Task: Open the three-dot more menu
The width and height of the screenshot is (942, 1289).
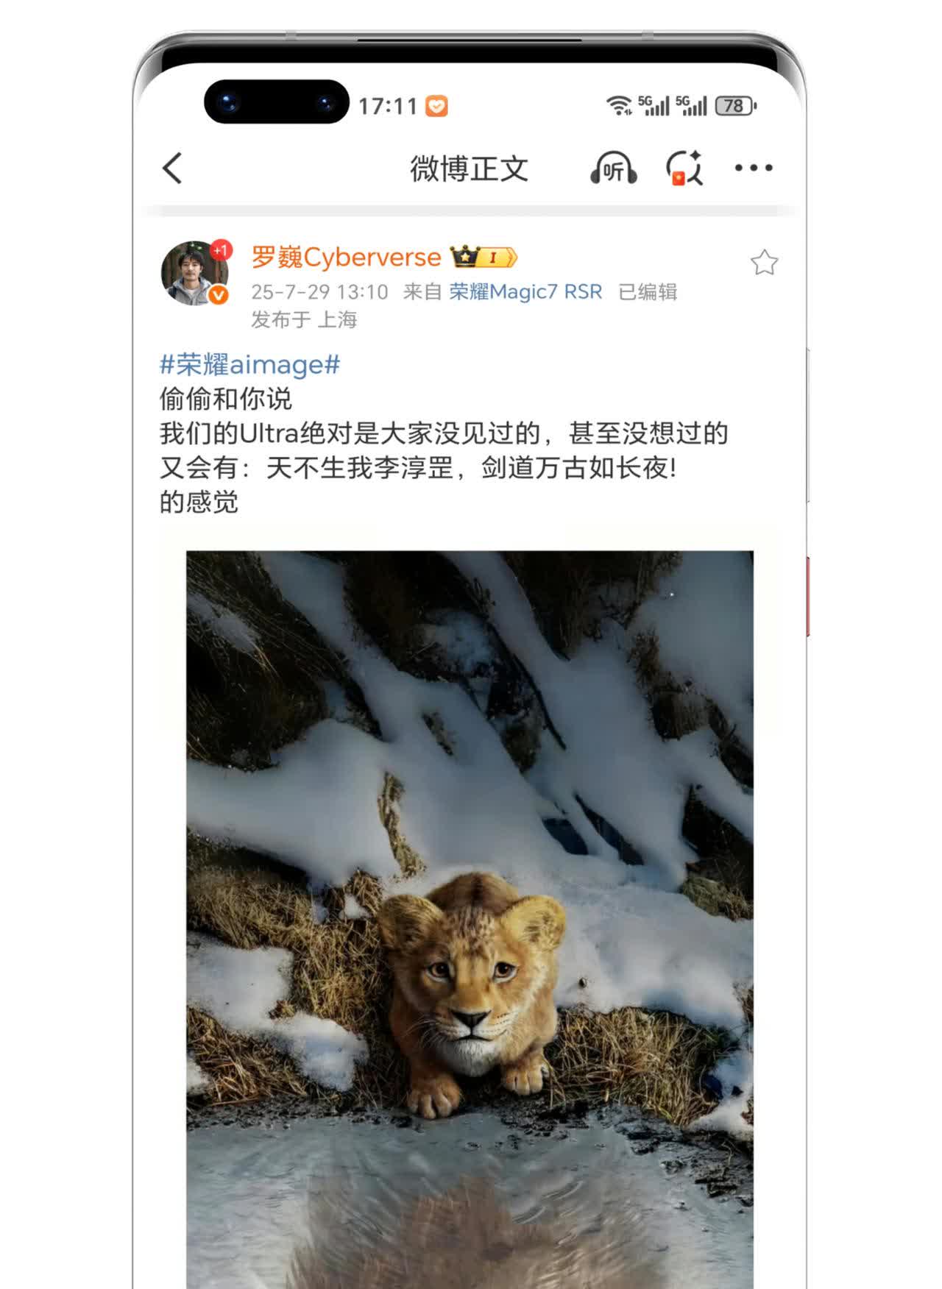Action: 754,168
